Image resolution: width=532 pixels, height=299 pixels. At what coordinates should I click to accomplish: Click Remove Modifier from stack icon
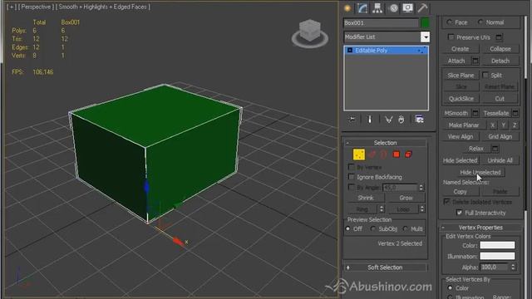coord(401,120)
